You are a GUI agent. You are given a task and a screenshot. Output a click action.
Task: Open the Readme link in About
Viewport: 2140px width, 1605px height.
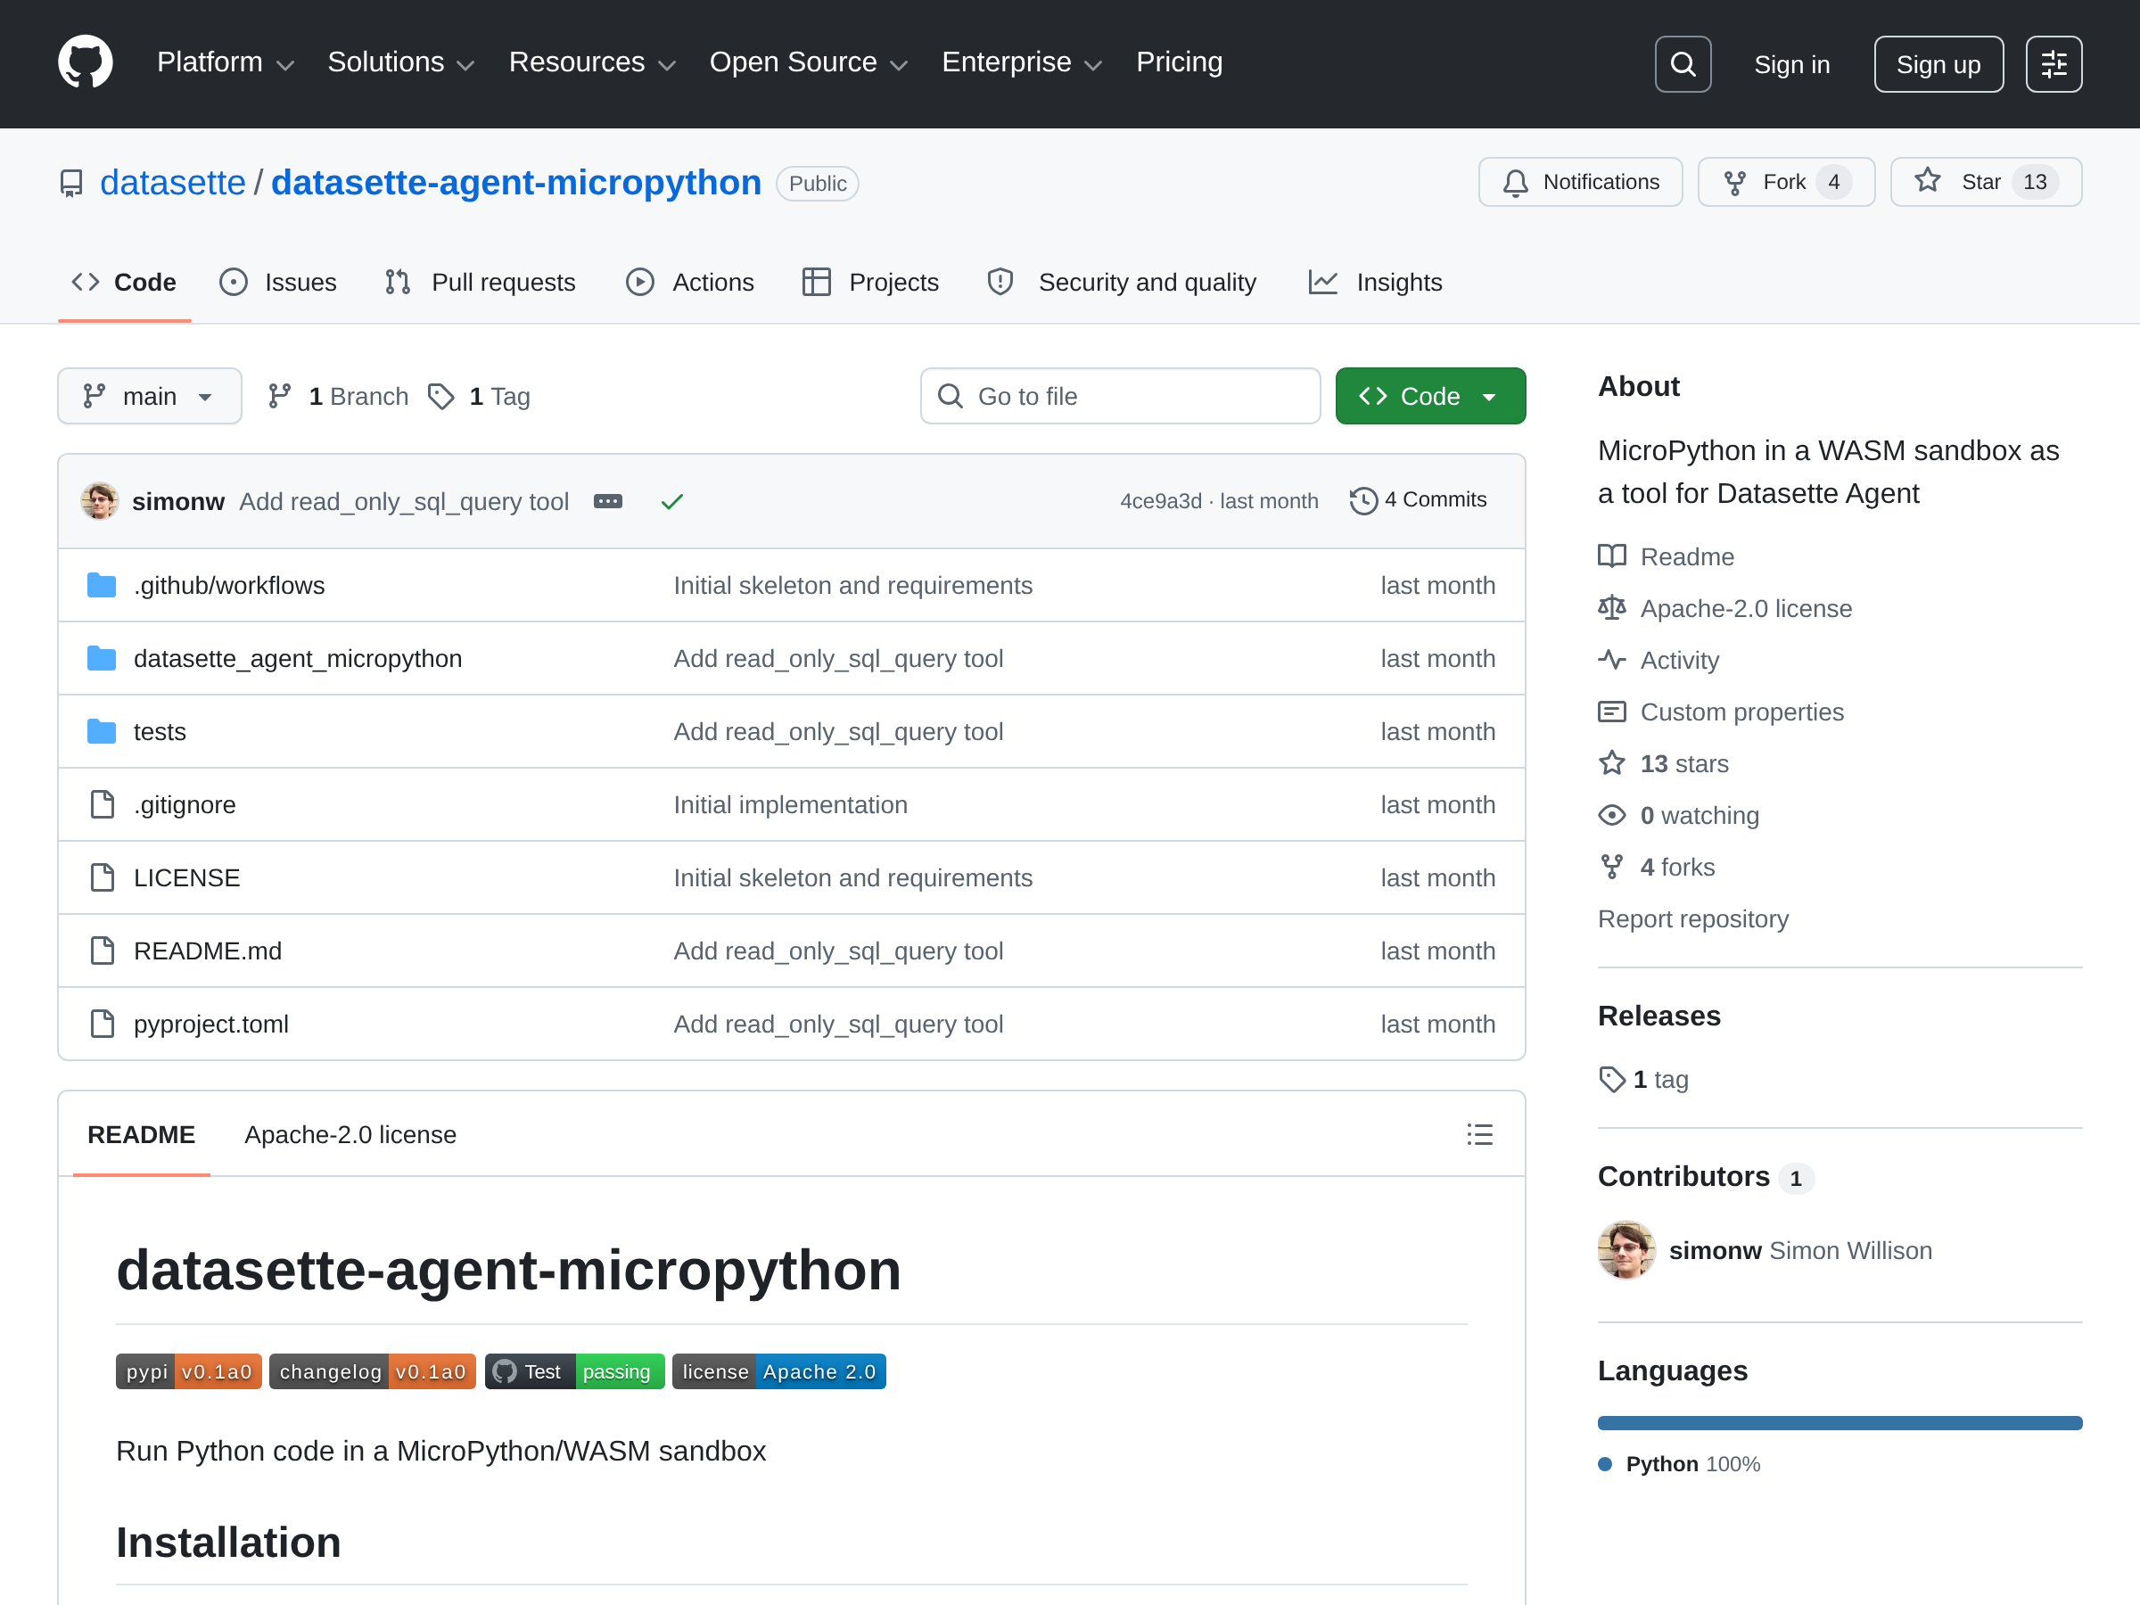click(1666, 556)
